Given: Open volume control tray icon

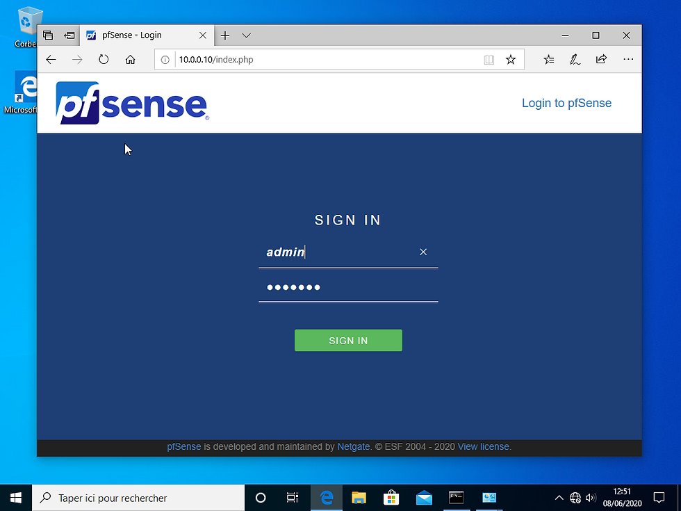Looking at the screenshot, I should pyautogui.click(x=591, y=498).
